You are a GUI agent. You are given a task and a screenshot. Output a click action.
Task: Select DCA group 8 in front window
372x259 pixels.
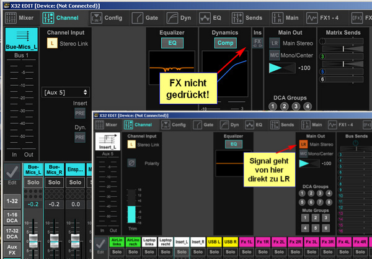tap(329, 202)
